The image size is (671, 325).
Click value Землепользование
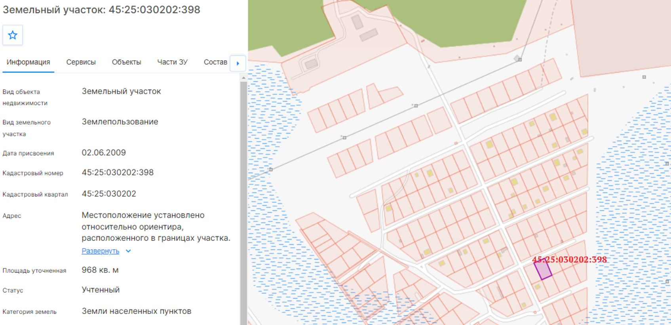120,122
